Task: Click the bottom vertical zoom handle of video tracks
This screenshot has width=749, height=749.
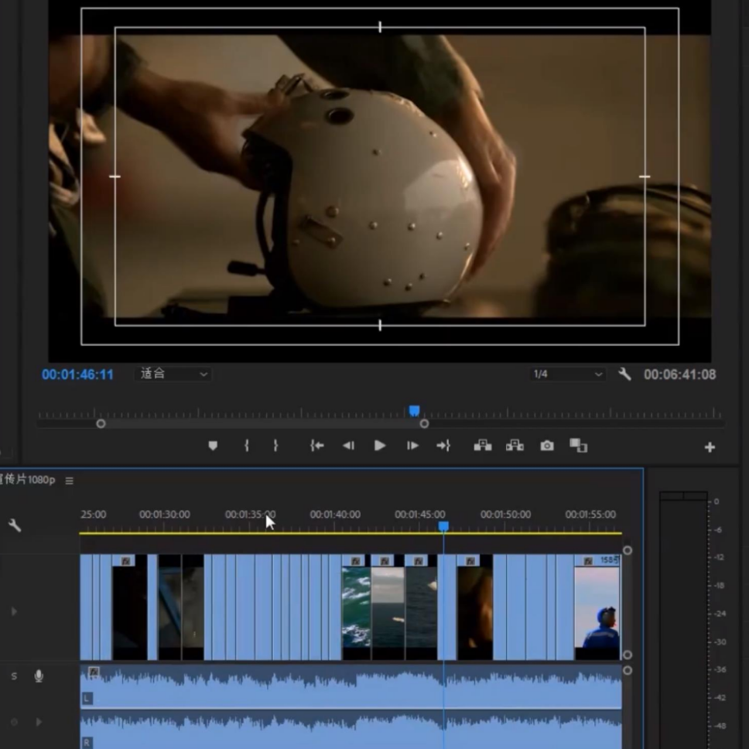Action: pyautogui.click(x=628, y=655)
